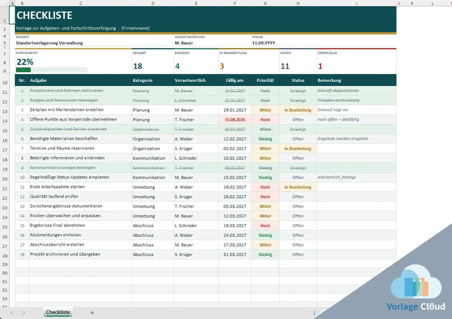Select the Überfällig count 1

coord(320,66)
